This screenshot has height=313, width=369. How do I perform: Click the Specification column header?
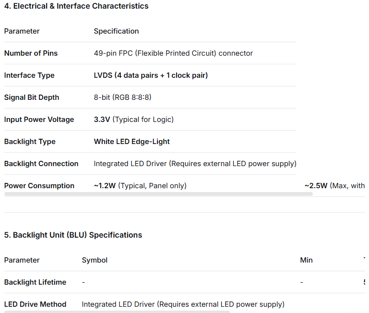pyautogui.click(x=116, y=31)
